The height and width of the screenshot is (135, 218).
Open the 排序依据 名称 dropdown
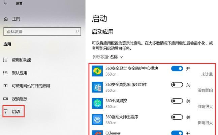(x=108, y=57)
